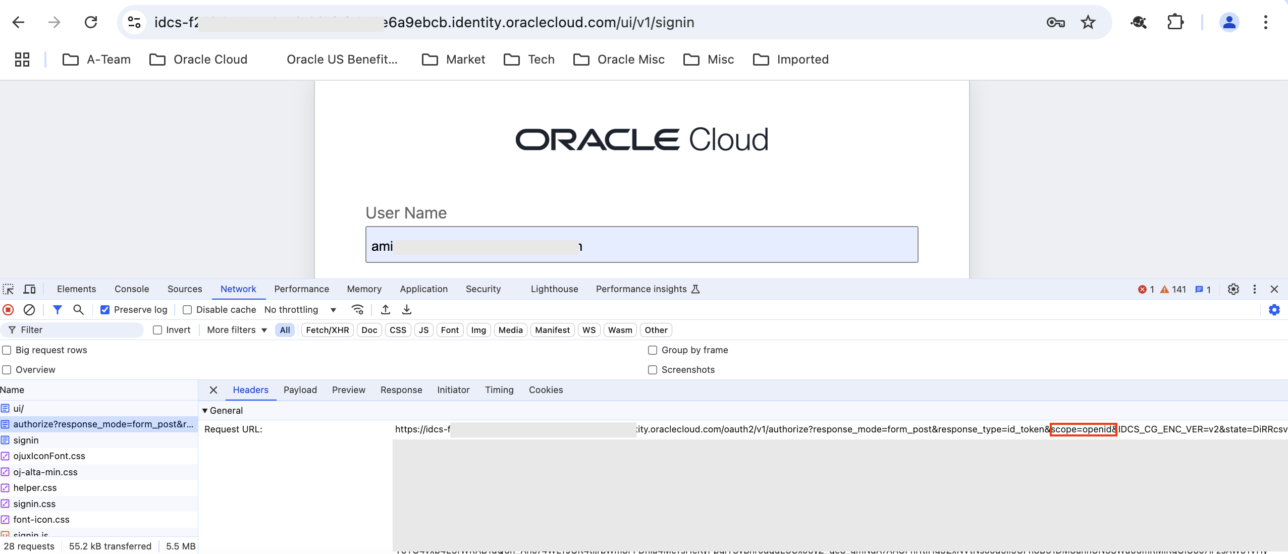Collapse the General headers section
1288x554 pixels.
click(205, 411)
